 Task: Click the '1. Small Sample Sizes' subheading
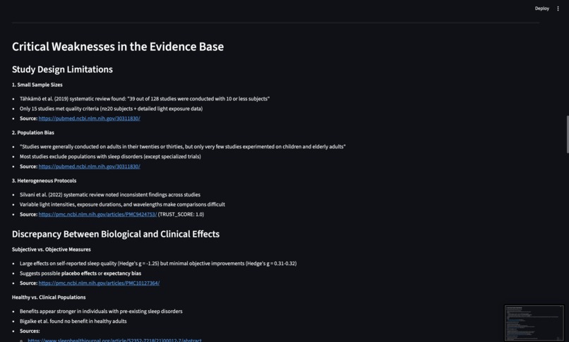coord(36,85)
